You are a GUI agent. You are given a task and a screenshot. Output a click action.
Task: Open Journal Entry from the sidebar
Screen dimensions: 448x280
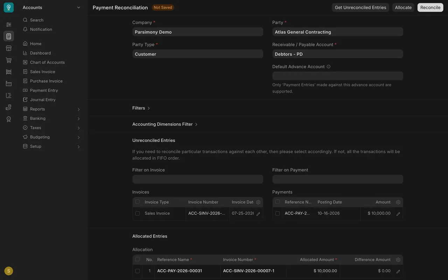click(52, 100)
